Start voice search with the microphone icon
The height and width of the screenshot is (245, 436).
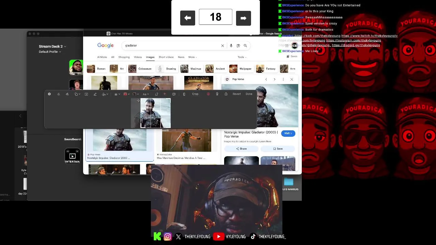pyautogui.click(x=231, y=46)
